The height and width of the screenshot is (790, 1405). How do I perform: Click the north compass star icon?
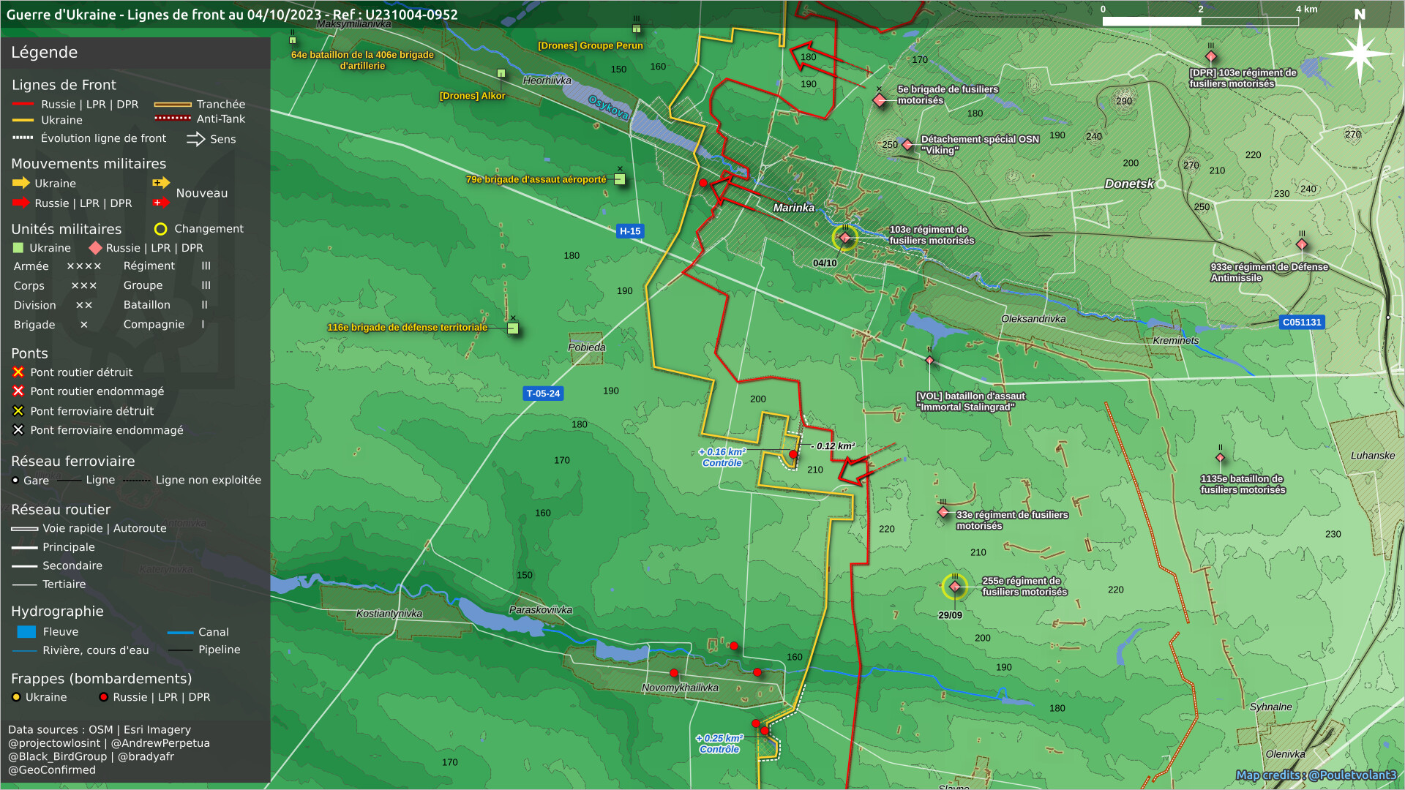(1360, 53)
